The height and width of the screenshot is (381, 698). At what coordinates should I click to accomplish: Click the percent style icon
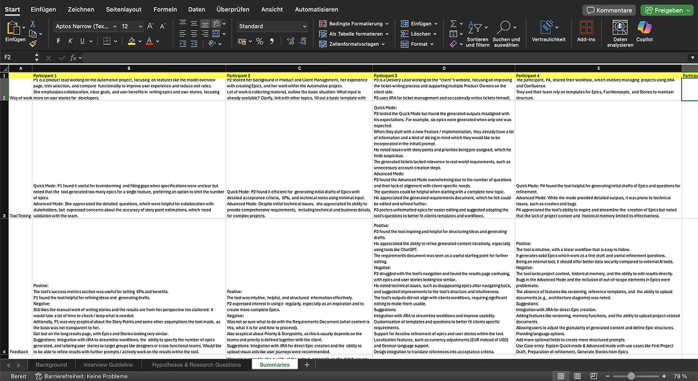point(260,41)
